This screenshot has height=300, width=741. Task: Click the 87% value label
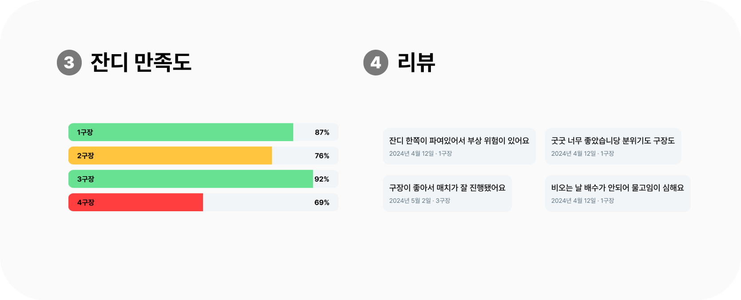tap(322, 132)
